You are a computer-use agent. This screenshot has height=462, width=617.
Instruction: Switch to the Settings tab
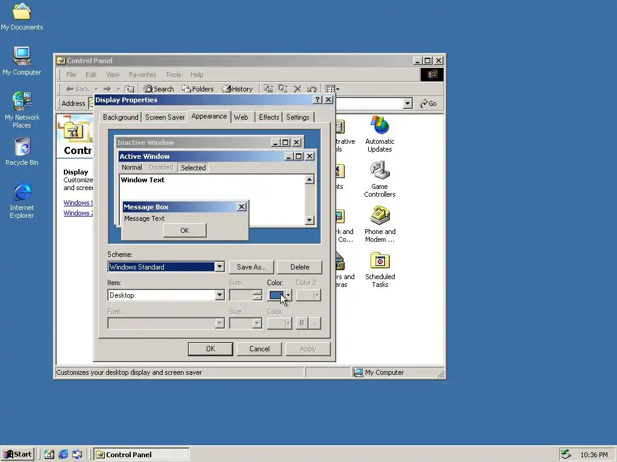click(298, 117)
